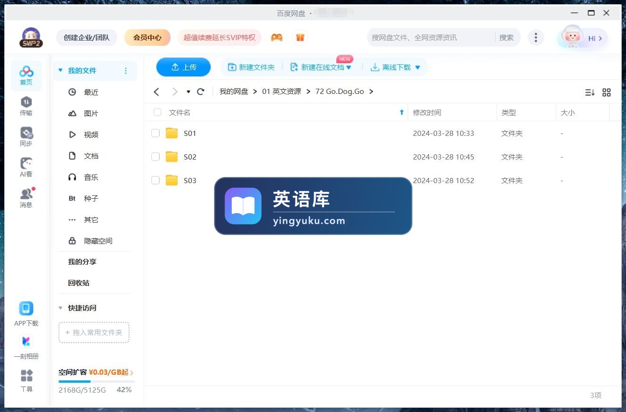626x412 pixels.
Task: Open AI看 feature
Action: coord(26,167)
